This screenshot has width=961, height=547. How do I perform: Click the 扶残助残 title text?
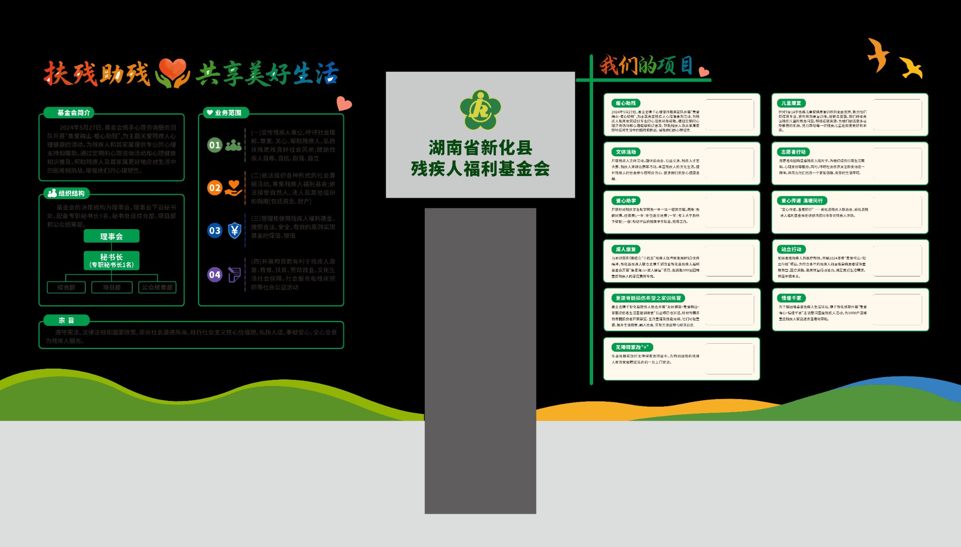(97, 73)
